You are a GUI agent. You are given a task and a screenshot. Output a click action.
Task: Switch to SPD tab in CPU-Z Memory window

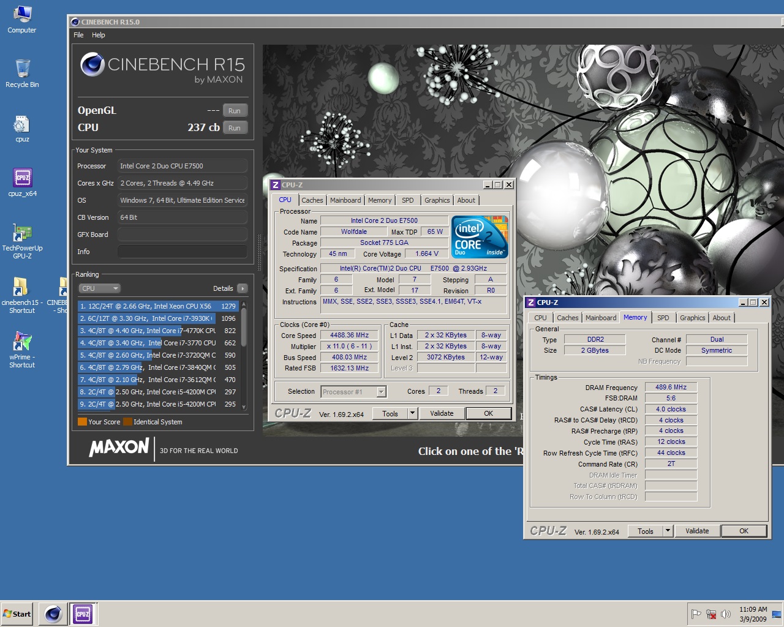pos(663,318)
